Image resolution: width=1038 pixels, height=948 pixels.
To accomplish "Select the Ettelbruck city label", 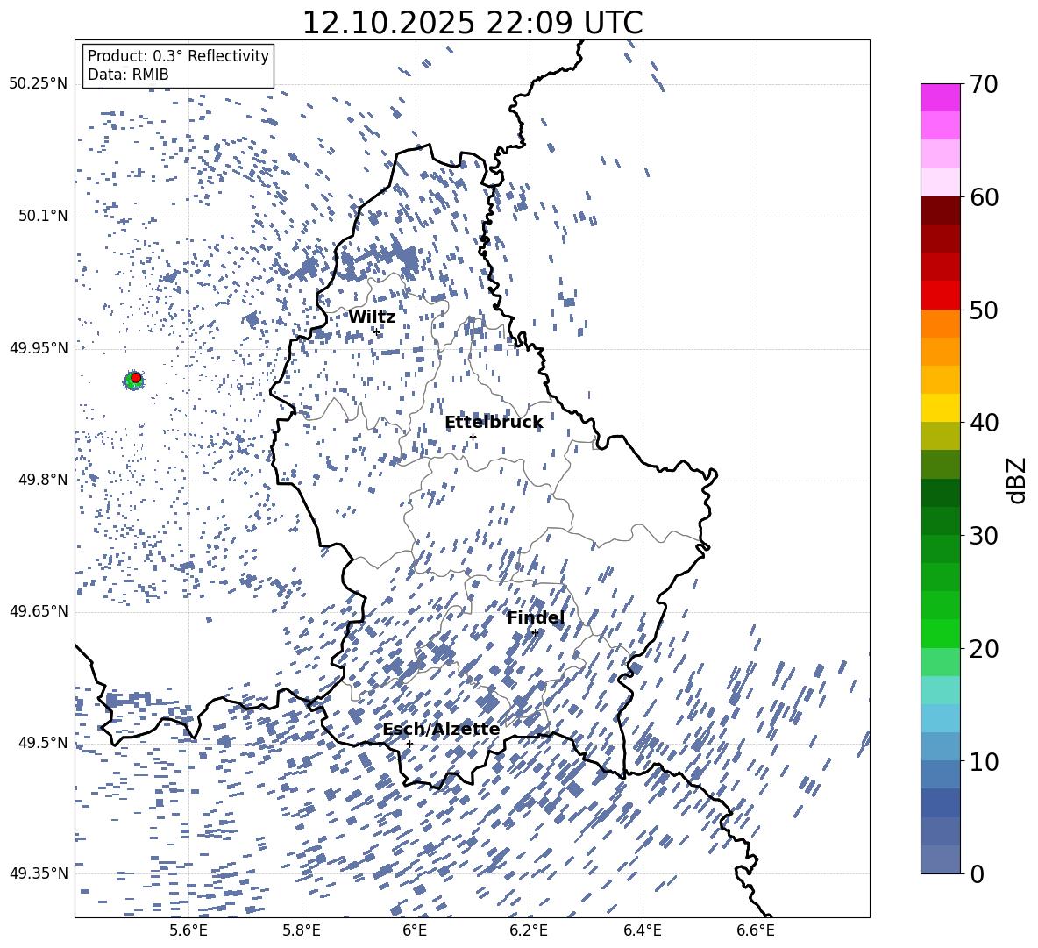I will pos(494,423).
